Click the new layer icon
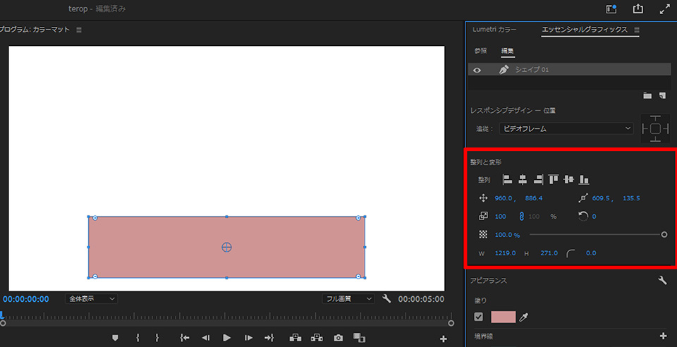The height and width of the screenshot is (347, 677). (x=662, y=95)
